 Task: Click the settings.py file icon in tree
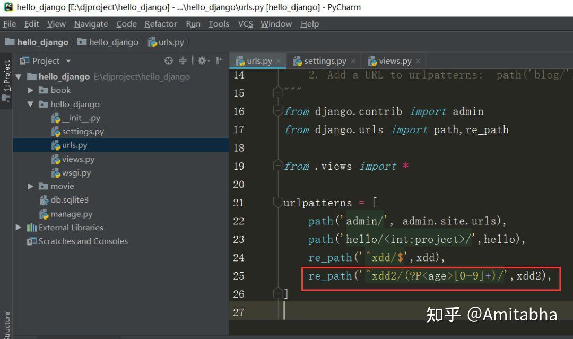56,132
